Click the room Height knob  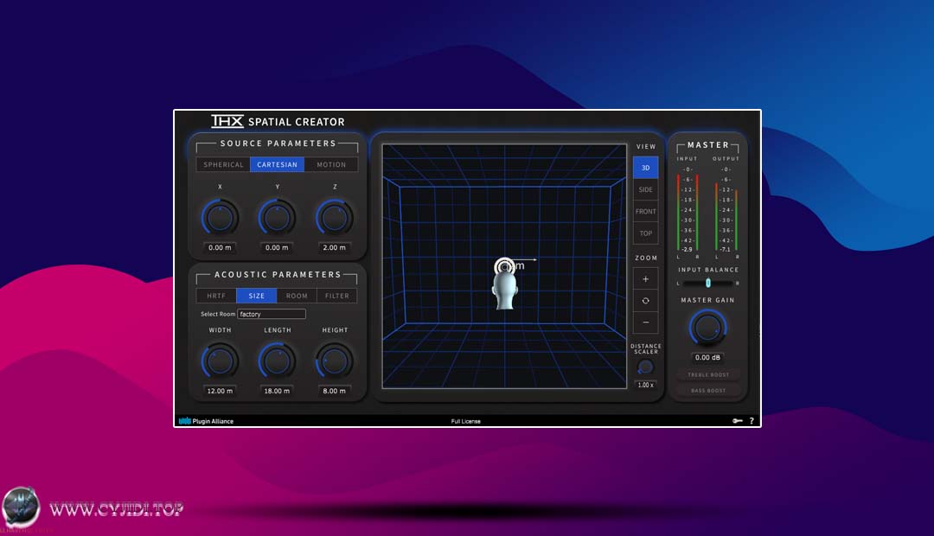pyautogui.click(x=334, y=361)
